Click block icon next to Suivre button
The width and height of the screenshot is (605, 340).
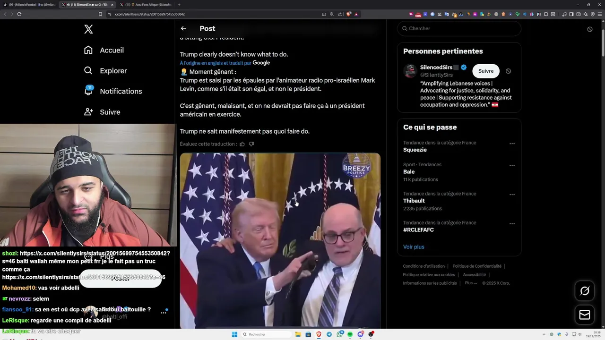[508, 71]
